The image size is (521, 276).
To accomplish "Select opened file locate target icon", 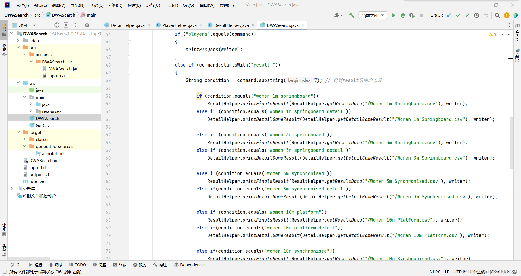I will [x=57, y=25].
